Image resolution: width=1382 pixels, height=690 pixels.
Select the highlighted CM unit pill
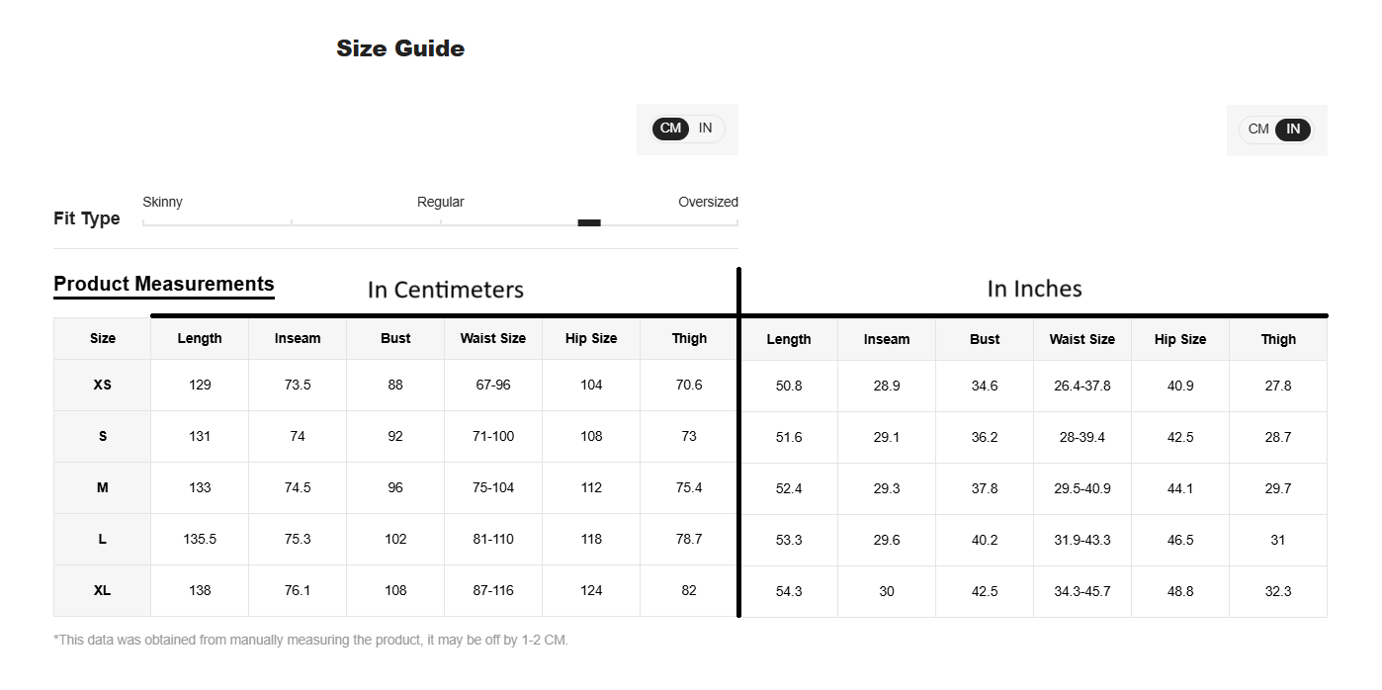point(670,129)
